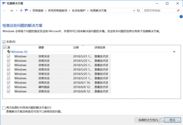Screen dimensions: 183x125
Task: Expand the chevron after 控制面板 breadcrumb
Action: pyautogui.click(x=46, y=11)
